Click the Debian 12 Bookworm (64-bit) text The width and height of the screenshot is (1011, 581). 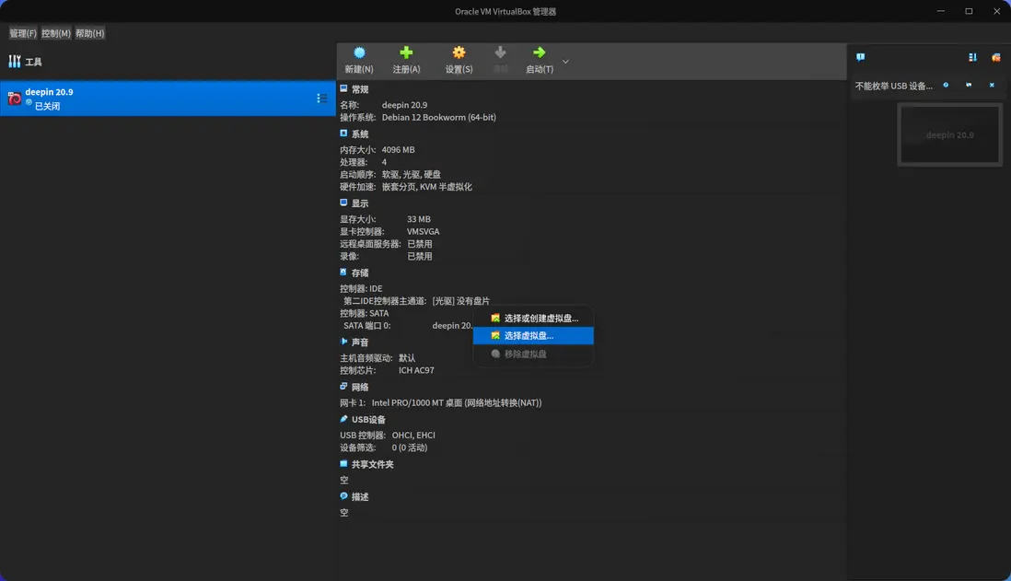[x=438, y=117]
